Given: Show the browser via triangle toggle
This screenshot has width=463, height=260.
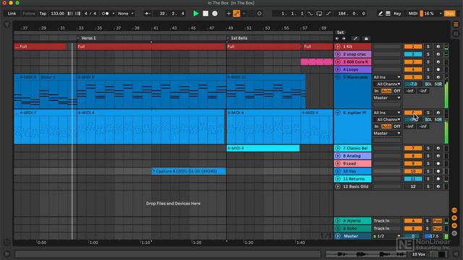Looking at the screenshot, I should click(x=7, y=25).
